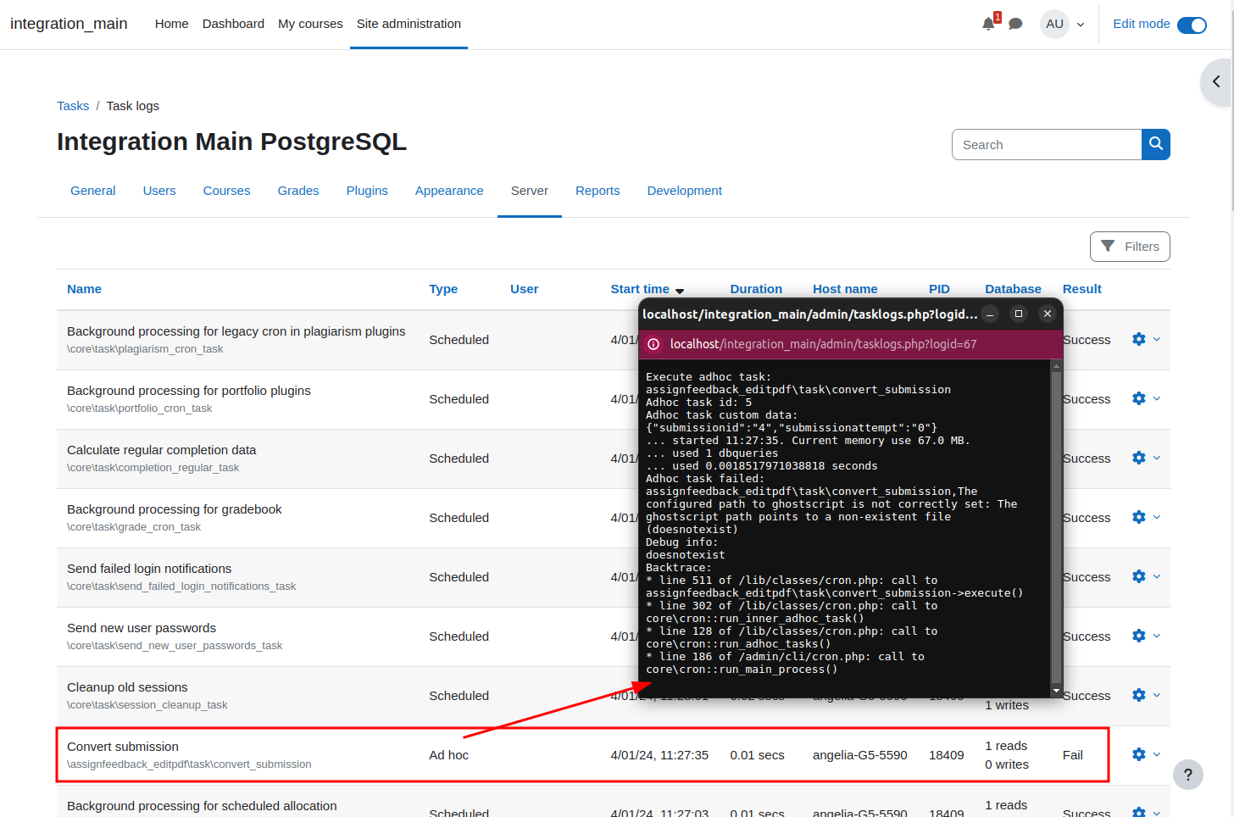Sort table by Host name column
Image resolution: width=1234 pixels, height=817 pixels.
click(845, 289)
